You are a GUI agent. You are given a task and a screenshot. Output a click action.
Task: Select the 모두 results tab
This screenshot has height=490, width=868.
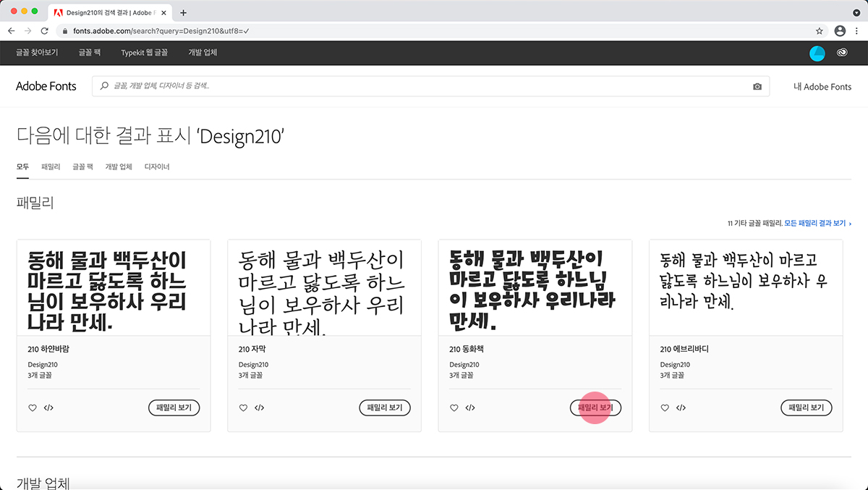22,167
